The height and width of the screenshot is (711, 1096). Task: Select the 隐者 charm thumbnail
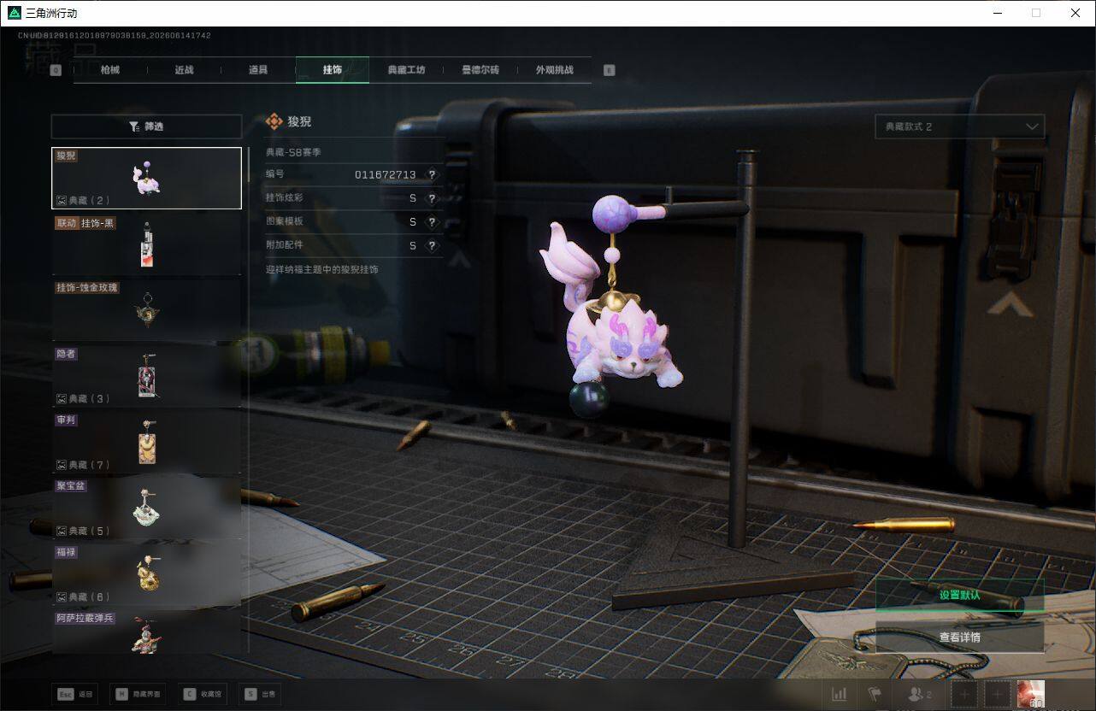coord(146,377)
